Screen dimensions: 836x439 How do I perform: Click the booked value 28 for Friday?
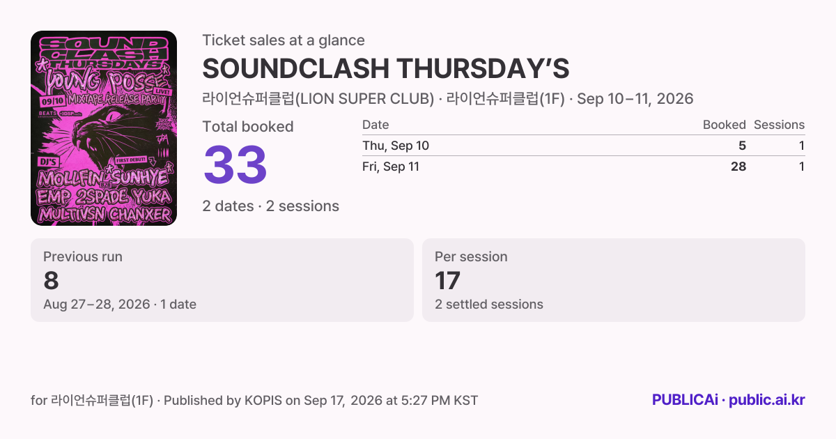738,167
